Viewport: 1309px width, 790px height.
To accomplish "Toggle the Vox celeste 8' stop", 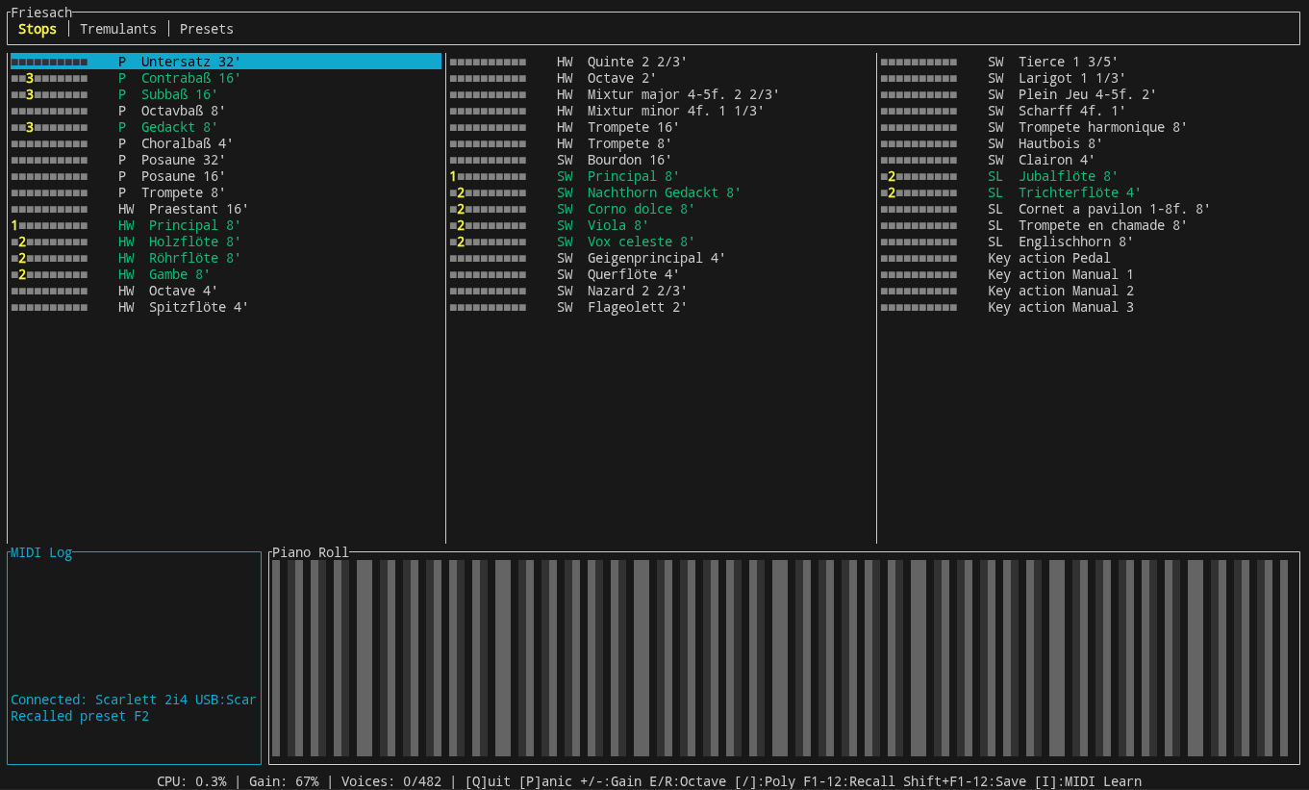I will coord(661,242).
